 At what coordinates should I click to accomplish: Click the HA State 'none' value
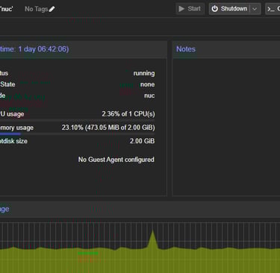click(147, 84)
